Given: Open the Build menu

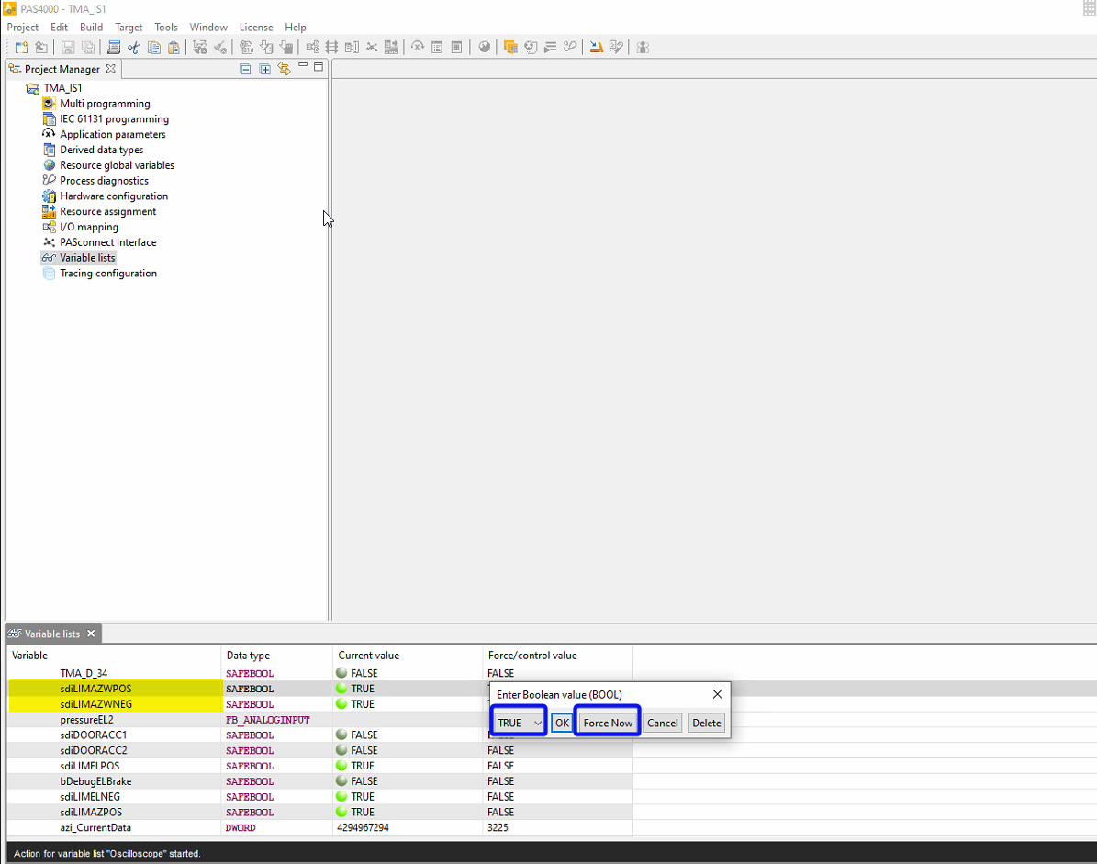Looking at the screenshot, I should coord(91,28).
